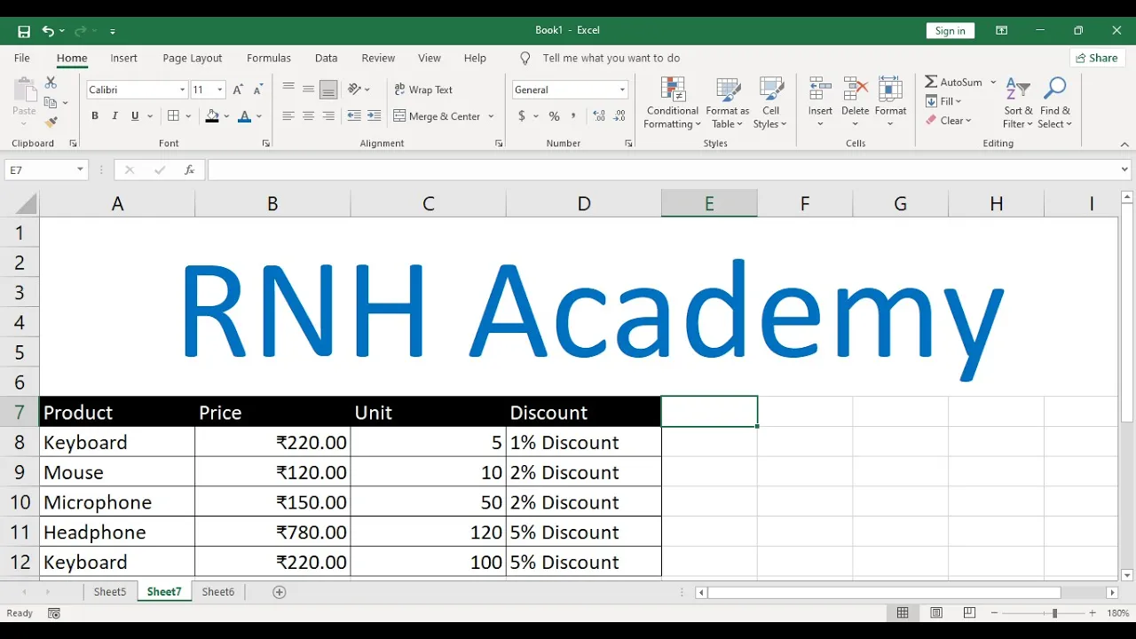The image size is (1136, 639).
Task: Click the AutoSum button
Action: [954, 82]
